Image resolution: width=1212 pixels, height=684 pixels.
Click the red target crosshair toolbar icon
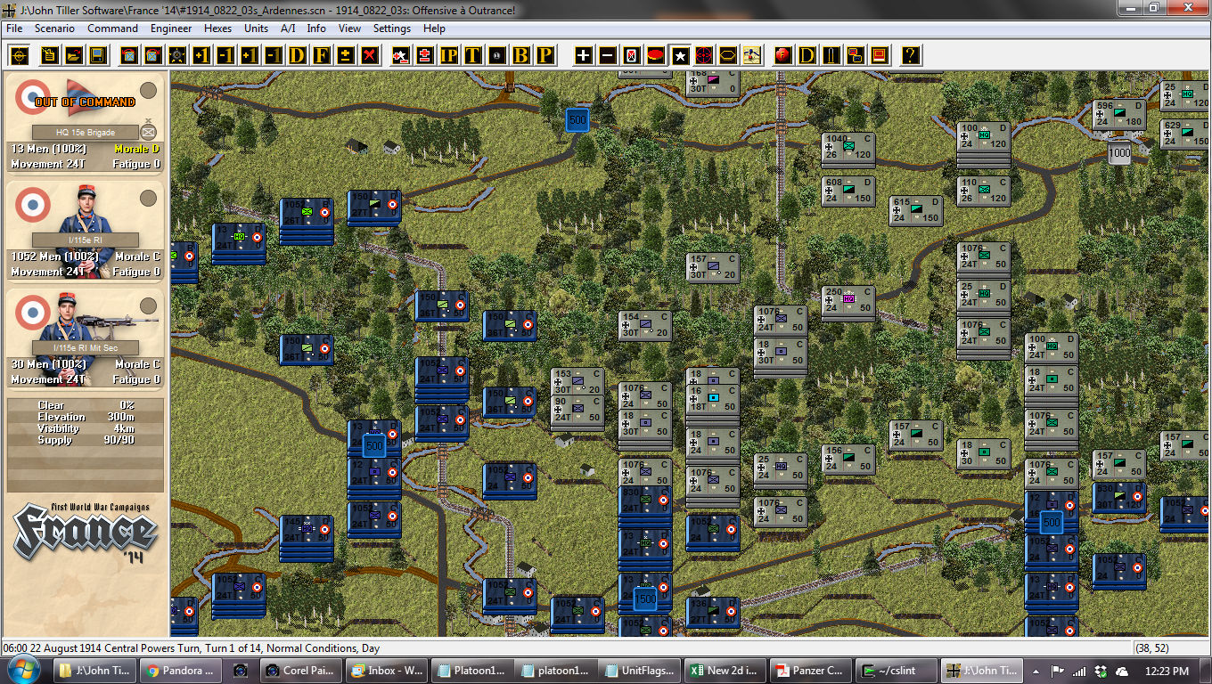pyautogui.click(x=704, y=55)
